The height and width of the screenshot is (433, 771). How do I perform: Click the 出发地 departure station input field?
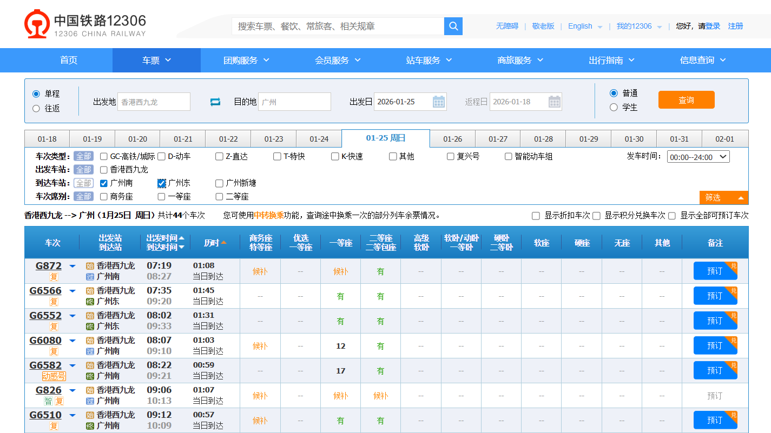[x=154, y=102]
